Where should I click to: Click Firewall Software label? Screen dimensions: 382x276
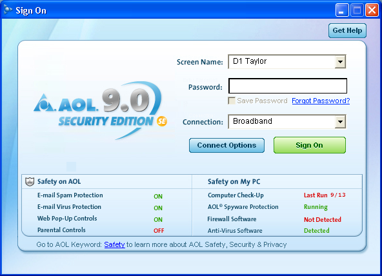pos(232,219)
